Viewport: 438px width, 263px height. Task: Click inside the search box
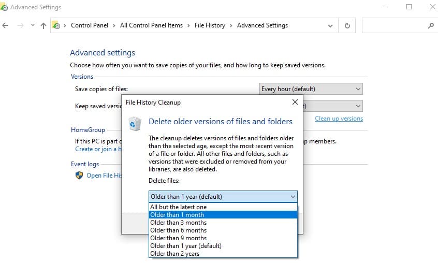coord(393,25)
